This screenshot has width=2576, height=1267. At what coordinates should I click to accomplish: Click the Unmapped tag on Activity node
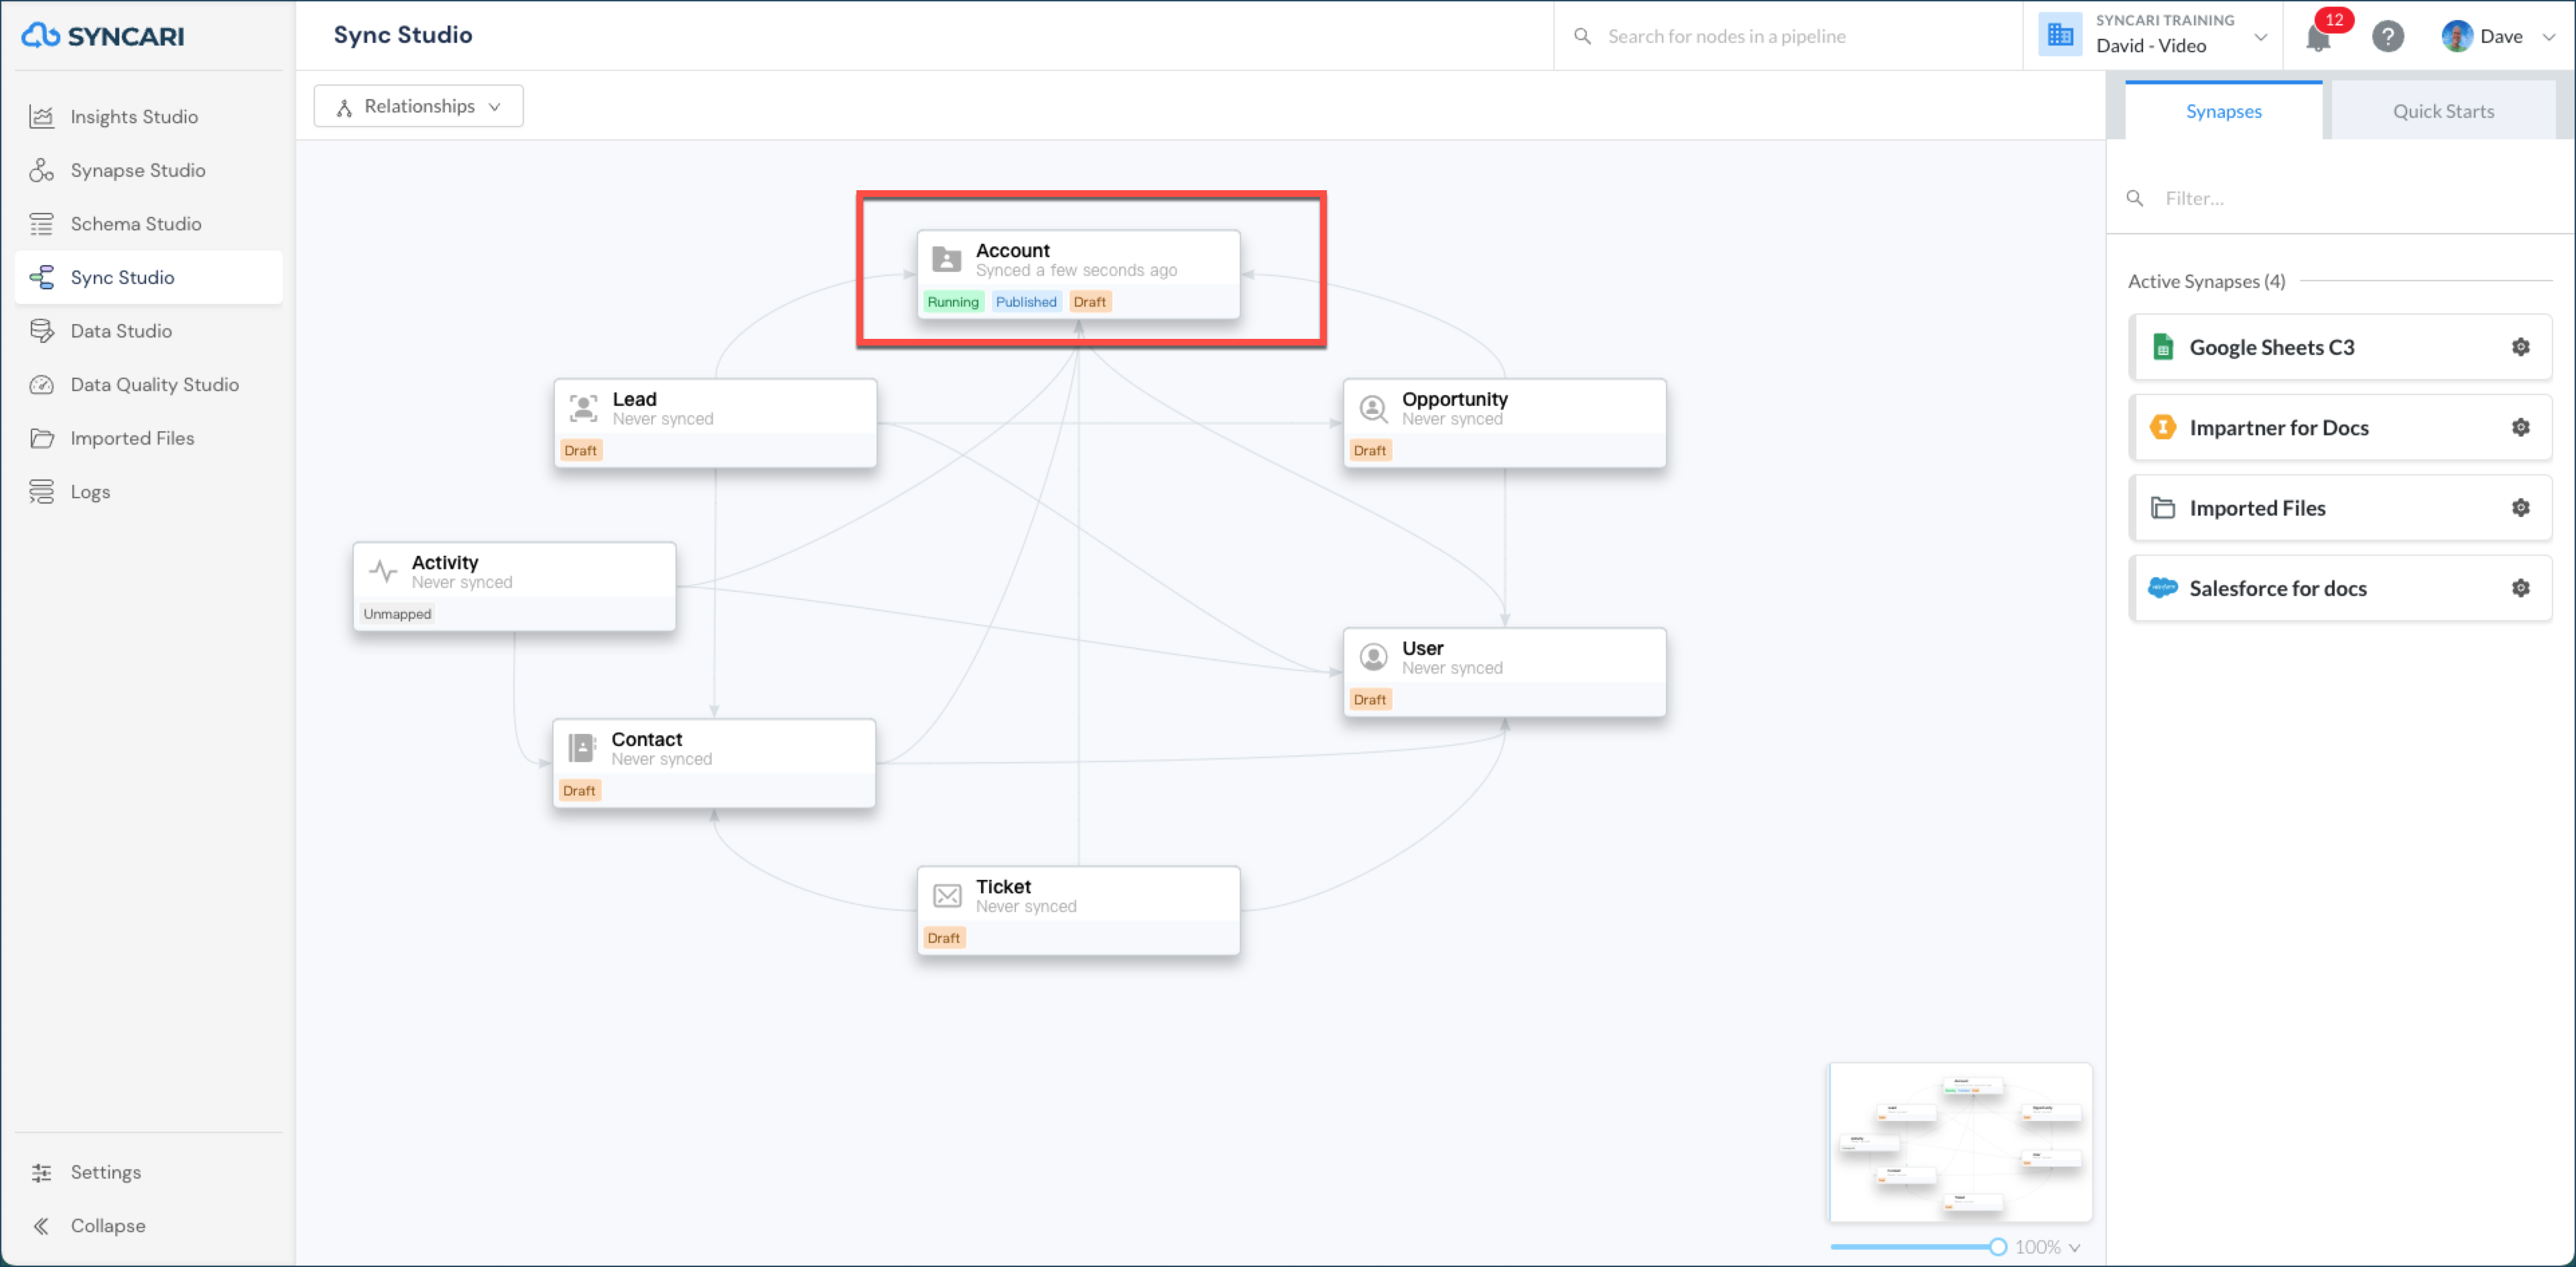[x=397, y=613]
